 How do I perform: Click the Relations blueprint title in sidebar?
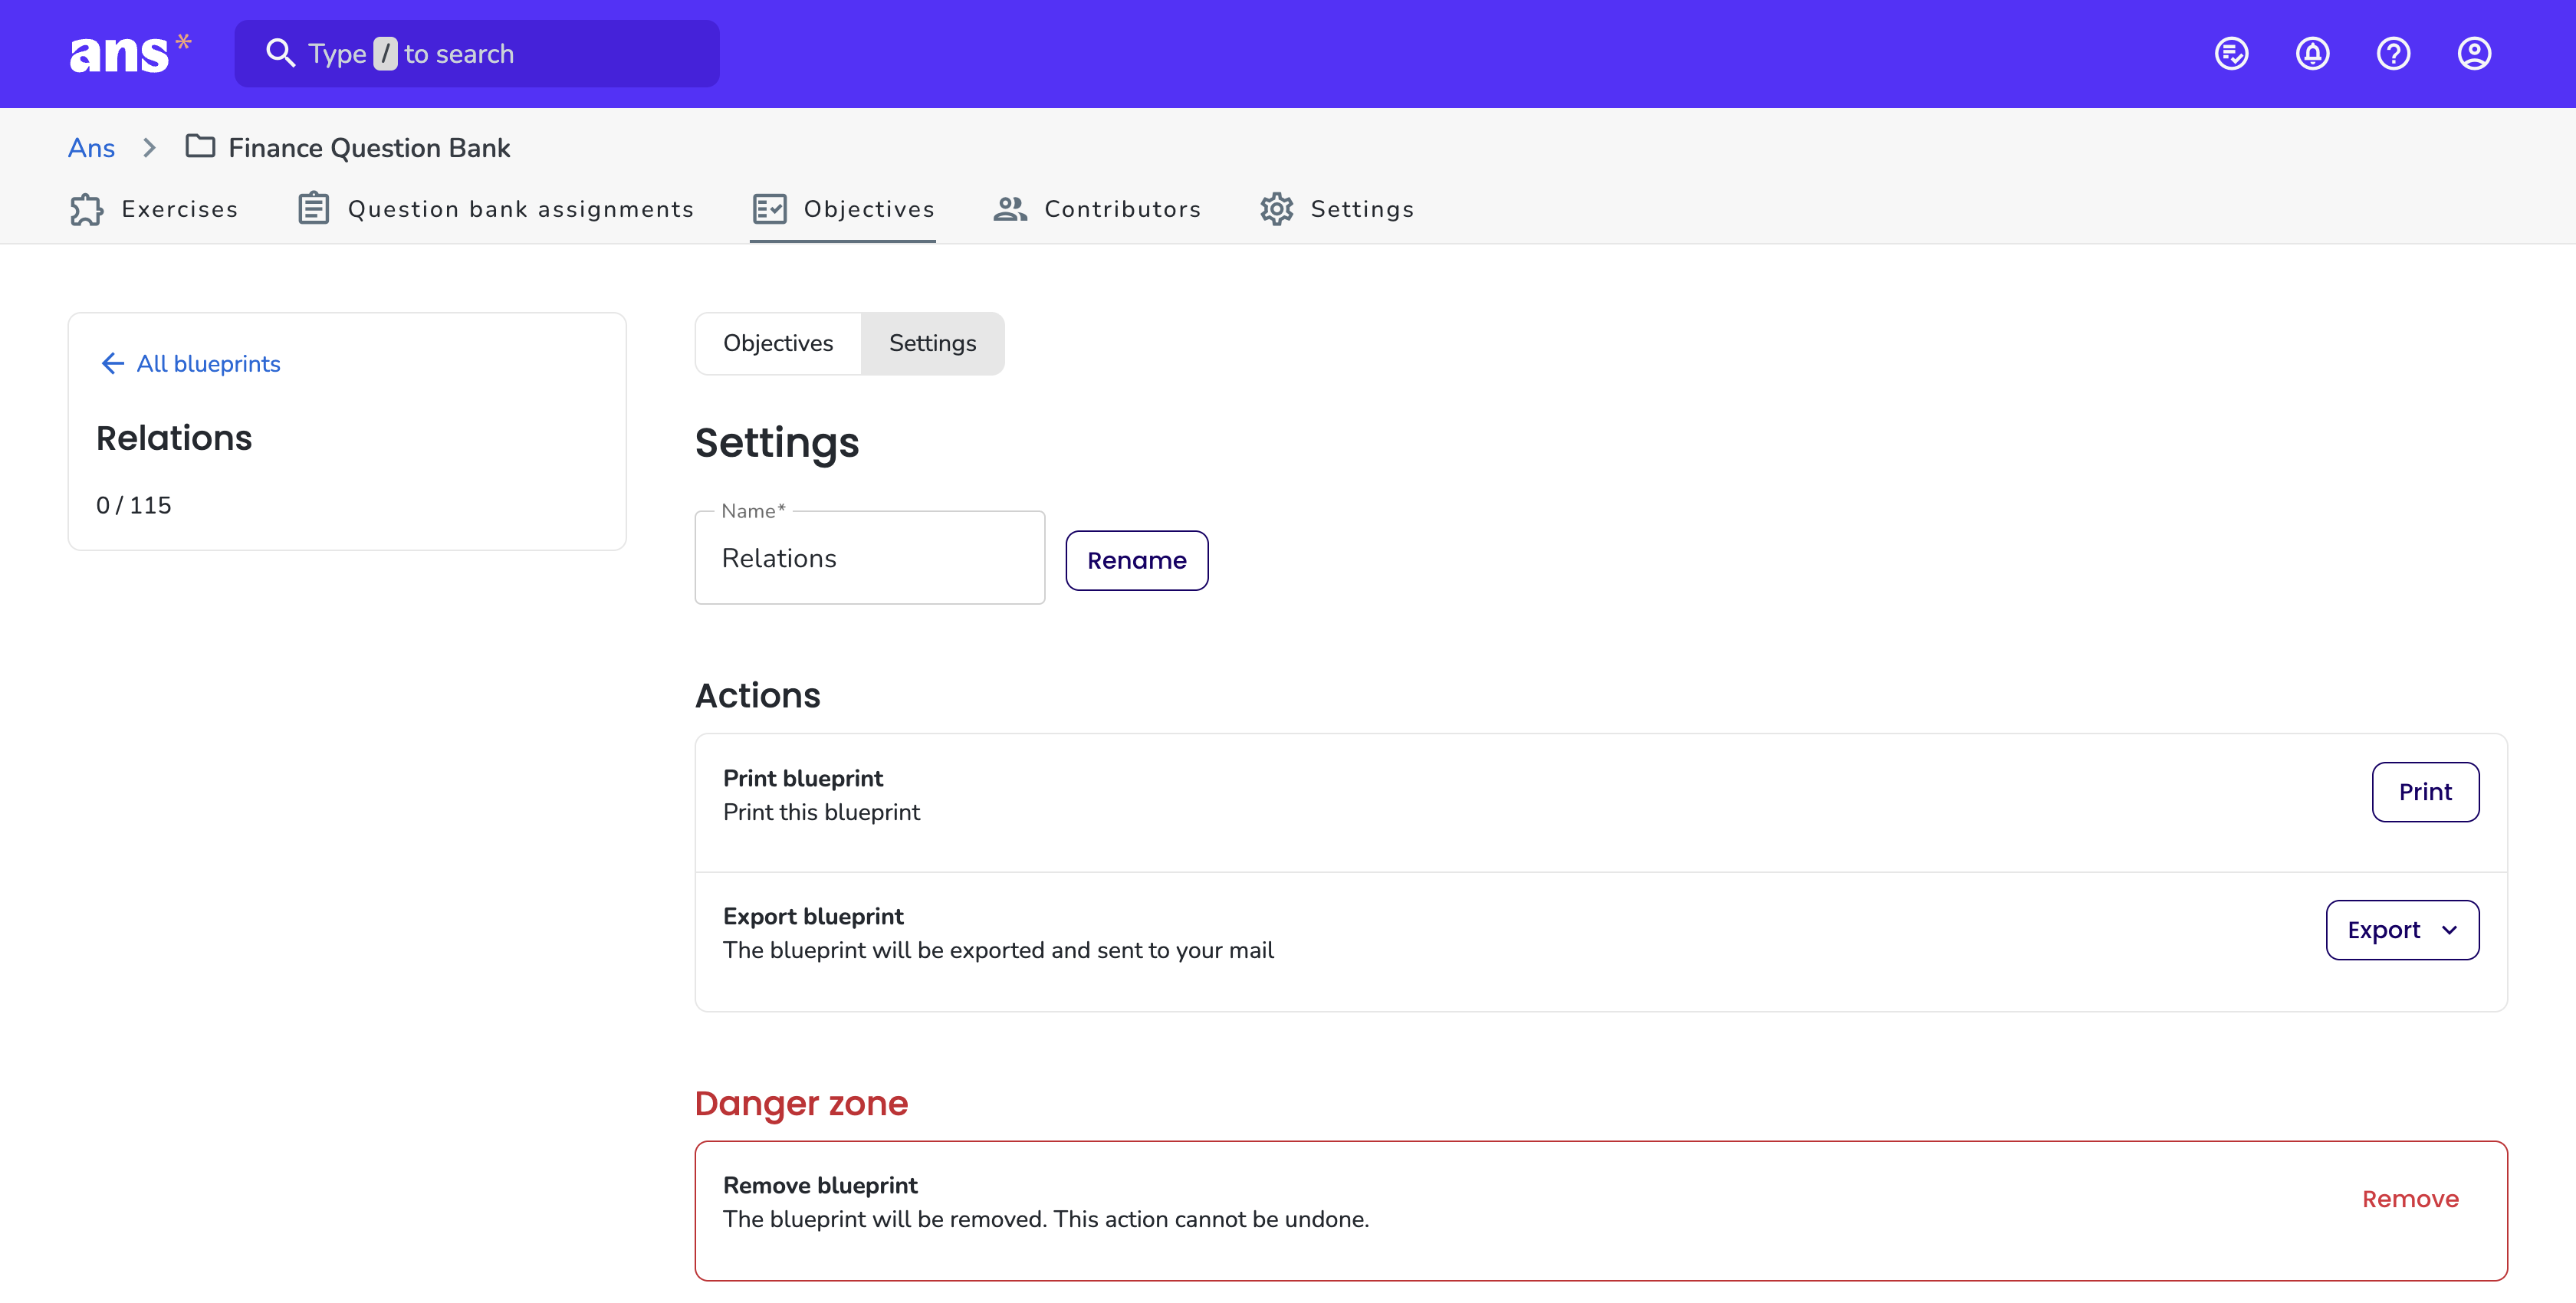pos(174,439)
